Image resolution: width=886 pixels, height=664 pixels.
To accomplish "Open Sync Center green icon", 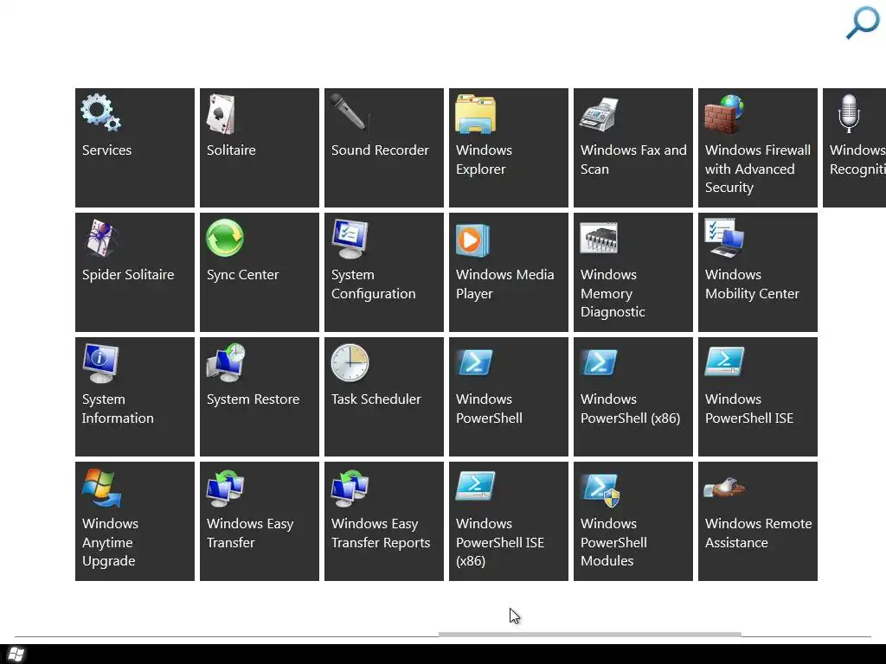I will [x=225, y=238].
